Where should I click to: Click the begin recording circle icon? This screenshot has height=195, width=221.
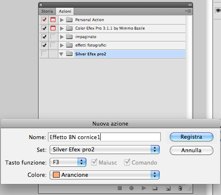coord(131,188)
